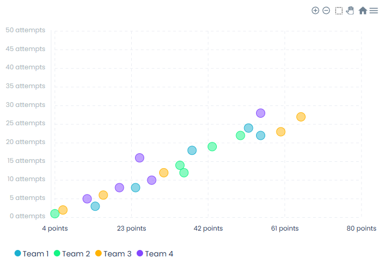Click the green point at 19 attempts
This screenshot has width=383, height=265.
[212, 147]
